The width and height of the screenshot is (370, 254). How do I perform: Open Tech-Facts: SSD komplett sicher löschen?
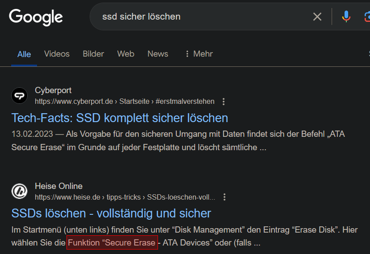(x=120, y=118)
